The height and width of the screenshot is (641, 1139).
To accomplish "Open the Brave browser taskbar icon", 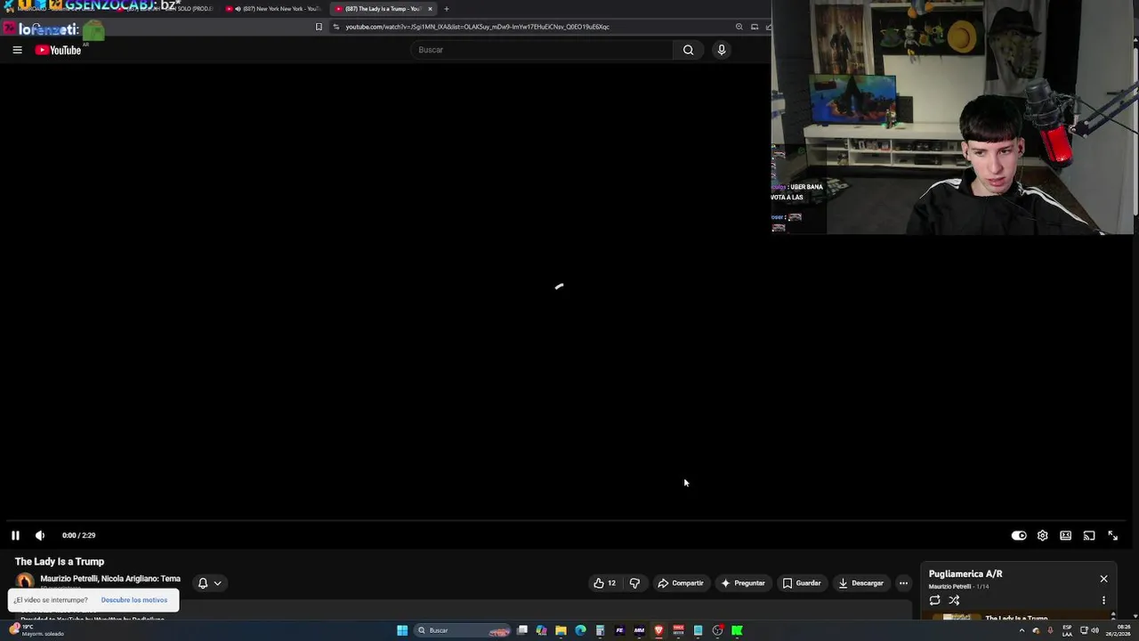I will [x=658, y=630].
